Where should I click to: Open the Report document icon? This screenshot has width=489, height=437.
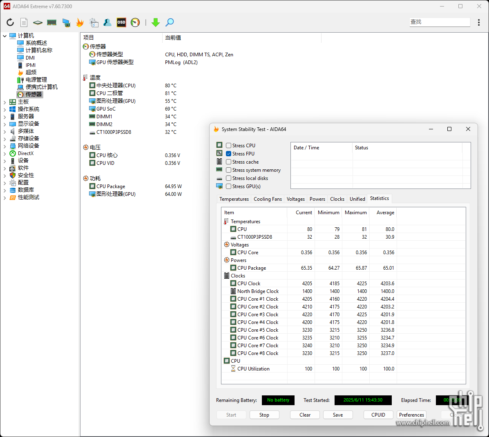[24, 22]
